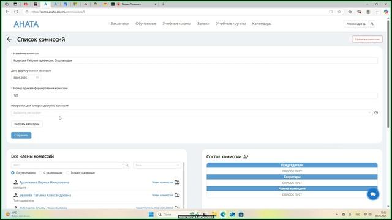Viewport: 392px width, 220px height.
Task: Click the search magnifier in ФИО field
Action: point(127,165)
